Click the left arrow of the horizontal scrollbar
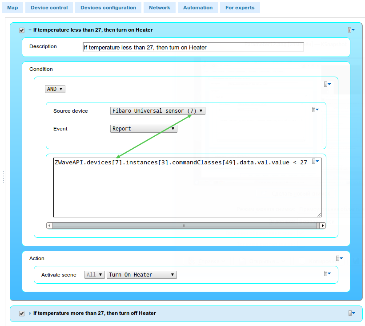 click(49, 226)
